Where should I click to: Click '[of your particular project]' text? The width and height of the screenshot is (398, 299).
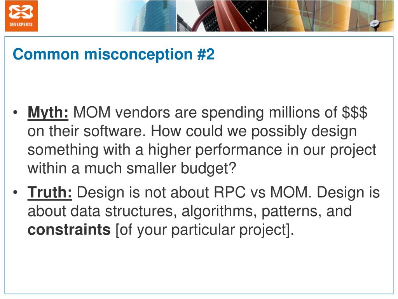[x=204, y=230]
